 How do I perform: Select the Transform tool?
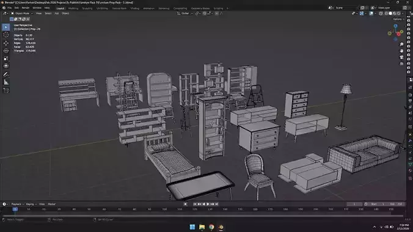point(5,66)
